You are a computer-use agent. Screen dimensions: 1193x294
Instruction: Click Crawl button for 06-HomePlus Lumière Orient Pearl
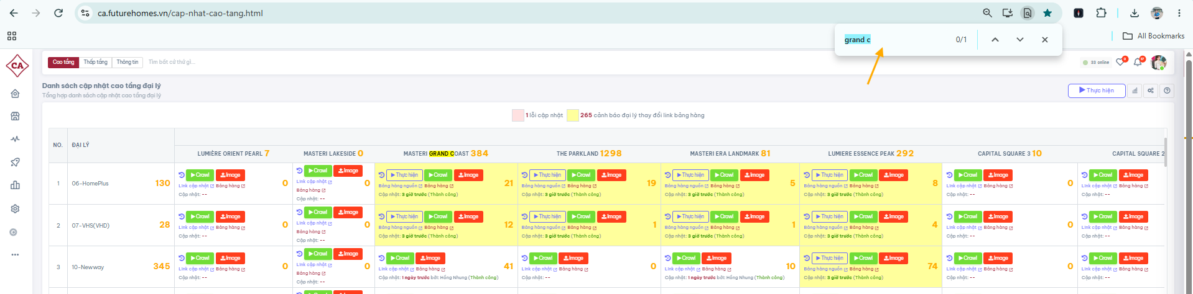pyautogui.click(x=200, y=175)
